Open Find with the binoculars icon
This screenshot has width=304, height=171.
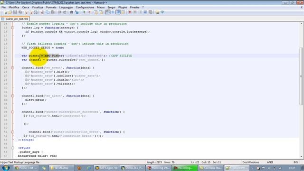click(71, 12)
